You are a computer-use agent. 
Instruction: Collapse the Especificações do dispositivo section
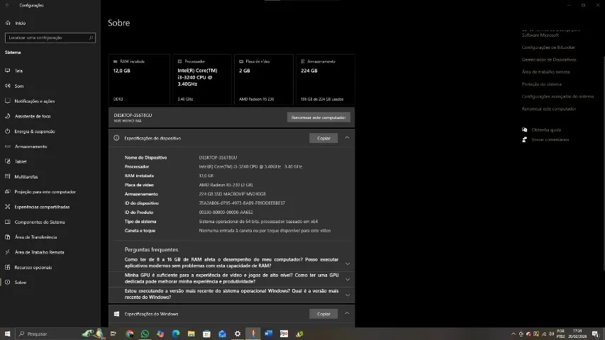(347, 138)
